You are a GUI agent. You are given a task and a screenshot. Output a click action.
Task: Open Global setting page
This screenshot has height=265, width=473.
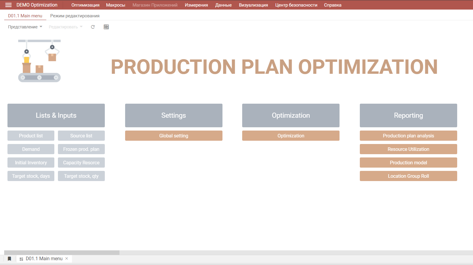pos(173,136)
